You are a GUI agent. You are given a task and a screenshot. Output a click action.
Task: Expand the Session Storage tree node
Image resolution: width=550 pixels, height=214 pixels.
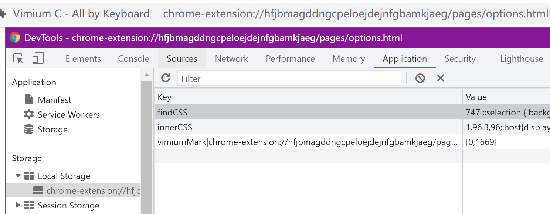[x=18, y=206]
